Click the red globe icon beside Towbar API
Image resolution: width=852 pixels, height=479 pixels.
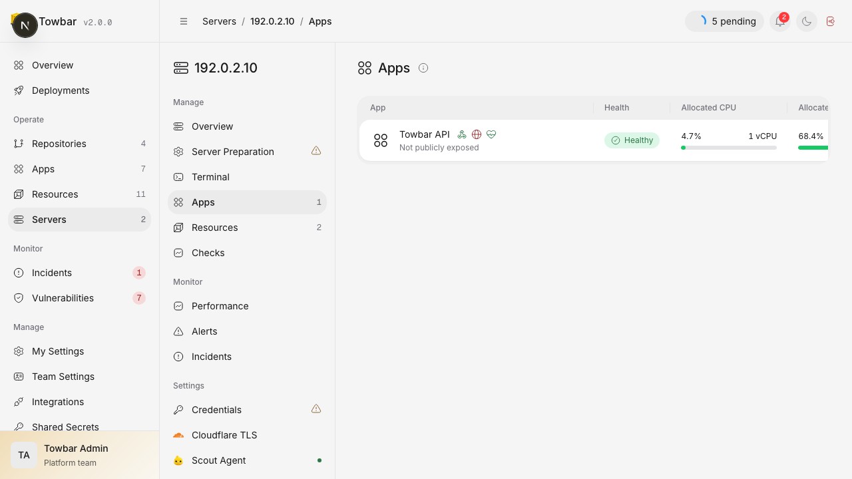pyautogui.click(x=477, y=134)
